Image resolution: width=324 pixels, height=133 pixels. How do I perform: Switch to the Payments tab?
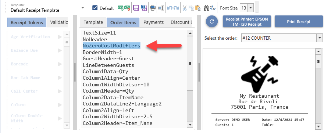tap(153, 22)
